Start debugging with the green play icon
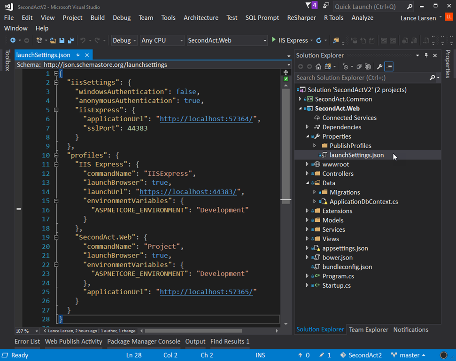The height and width of the screenshot is (361, 456). pos(274,39)
